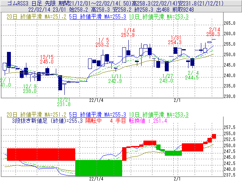The height and width of the screenshot is (184, 242).
Task: Click the 3段抜き新値足 (終値)=255.3 label
Action: click(47, 120)
